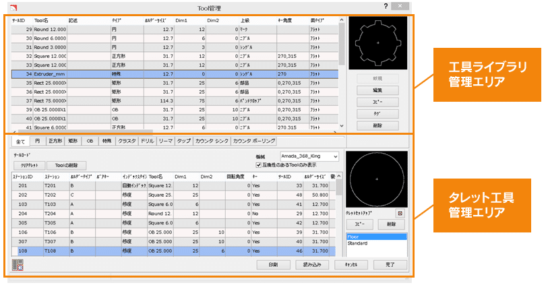Switch to the クラスタ tab
Screen dimensions: 546x285
(127, 141)
